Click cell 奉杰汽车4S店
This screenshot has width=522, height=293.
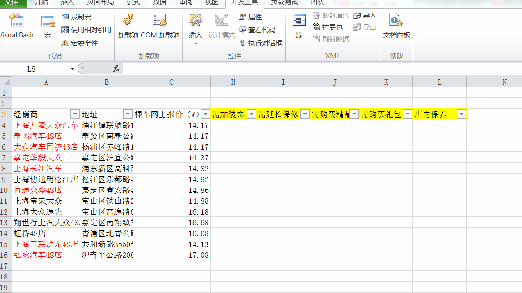pos(46,136)
